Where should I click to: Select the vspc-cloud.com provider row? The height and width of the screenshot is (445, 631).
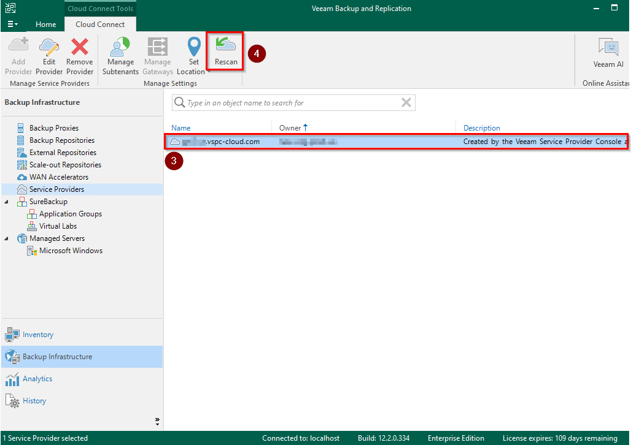[397, 142]
